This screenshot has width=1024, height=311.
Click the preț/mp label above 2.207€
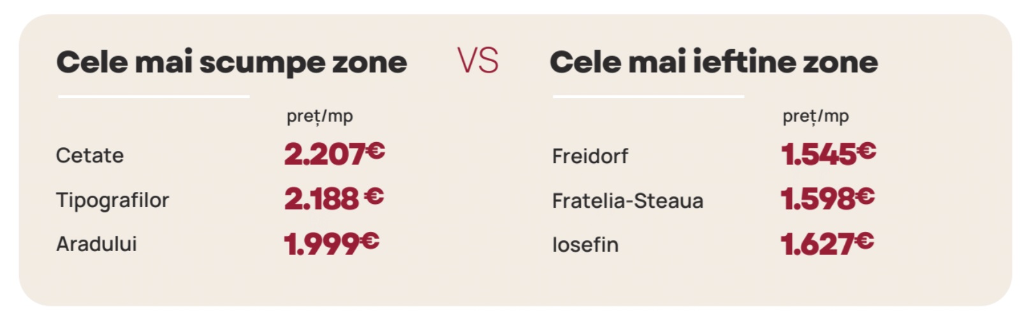(x=319, y=116)
